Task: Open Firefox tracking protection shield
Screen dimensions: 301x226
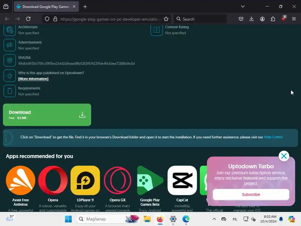Action: click(x=47, y=19)
